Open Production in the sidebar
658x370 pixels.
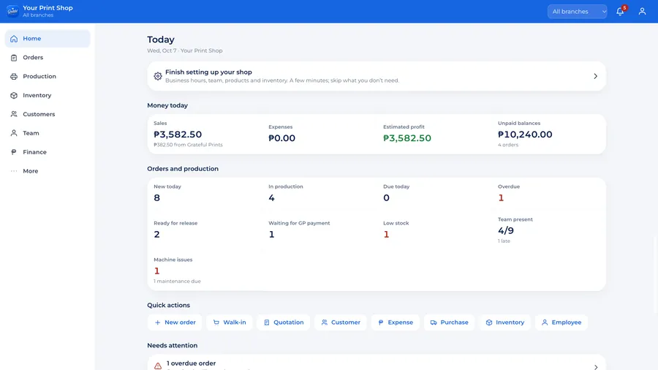pyautogui.click(x=48, y=76)
